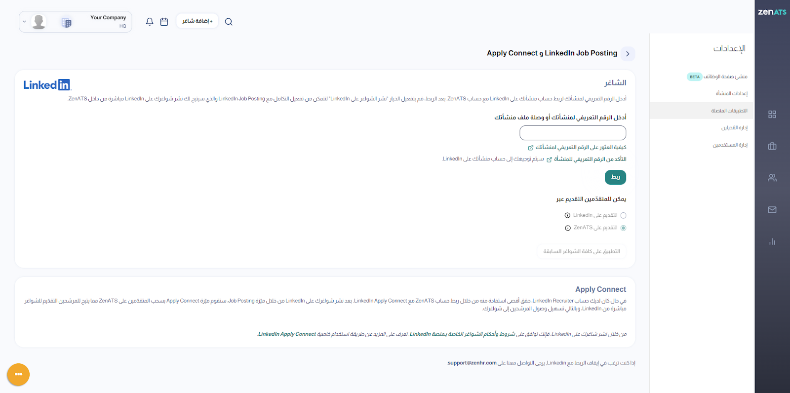Click the الشاغر section heading

pos(615,83)
